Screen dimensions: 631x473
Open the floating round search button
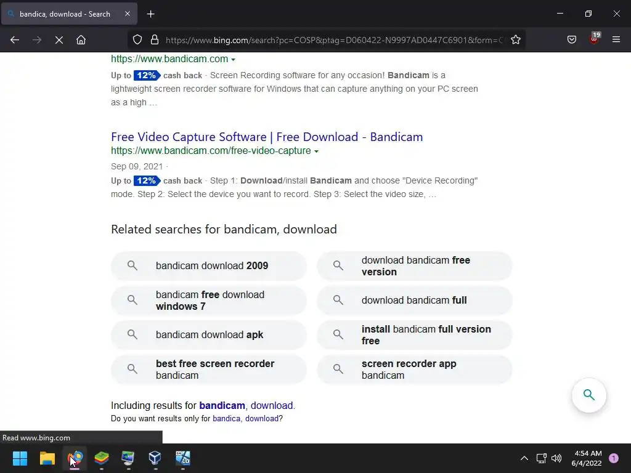588,395
